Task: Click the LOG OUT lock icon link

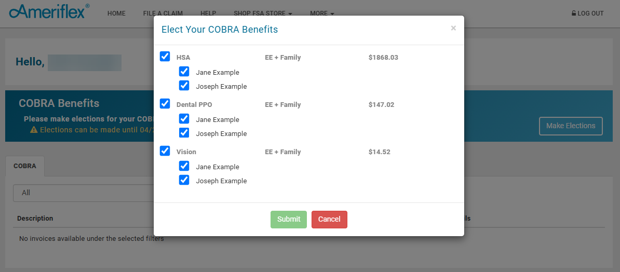Action: pyautogui.click(x=587, y=13)
